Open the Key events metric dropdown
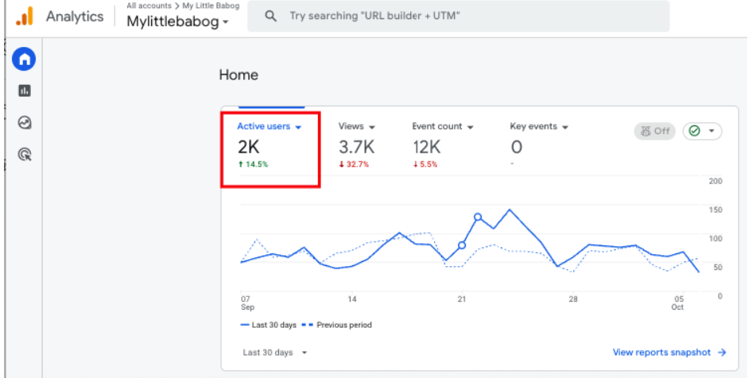The height and width of the screenshot is (378, 748). click(565, 127)
